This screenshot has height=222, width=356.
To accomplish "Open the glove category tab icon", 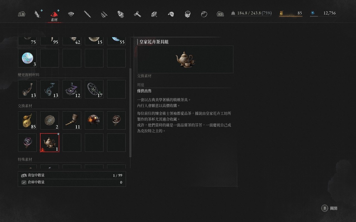I will (121, 14).
